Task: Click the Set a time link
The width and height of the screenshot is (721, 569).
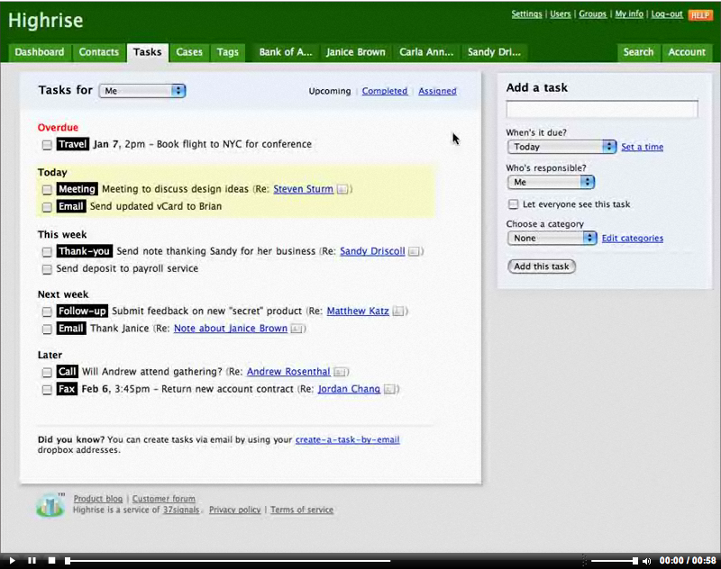Action: [x=643, y=147]
